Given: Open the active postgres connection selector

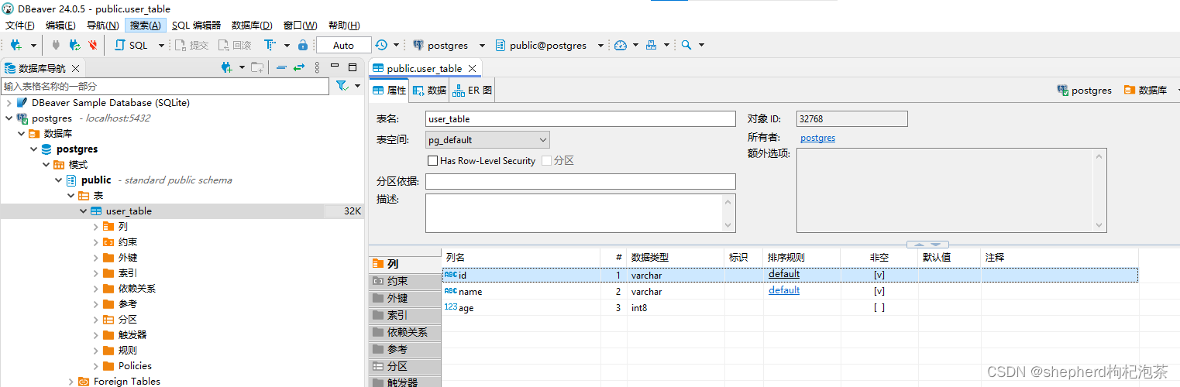Looking at the screenshot, I should click(449, 46).
